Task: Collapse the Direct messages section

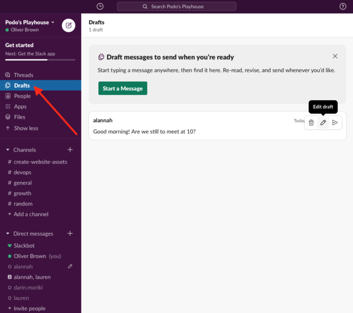Action: (x=8, y=234)
